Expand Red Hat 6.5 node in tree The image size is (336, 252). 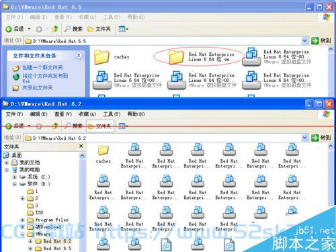[x=30, y=249]
